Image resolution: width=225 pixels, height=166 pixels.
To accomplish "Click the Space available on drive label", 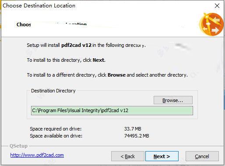I will tap(56, 136).
